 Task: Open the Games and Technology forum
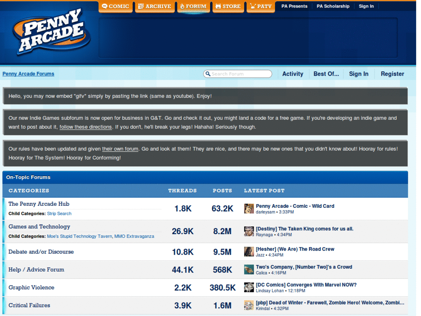39,226
